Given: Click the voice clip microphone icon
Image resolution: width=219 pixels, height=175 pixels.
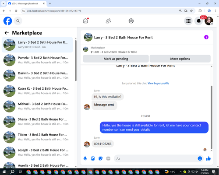Looking at the screenshot, I should [85, 158].
